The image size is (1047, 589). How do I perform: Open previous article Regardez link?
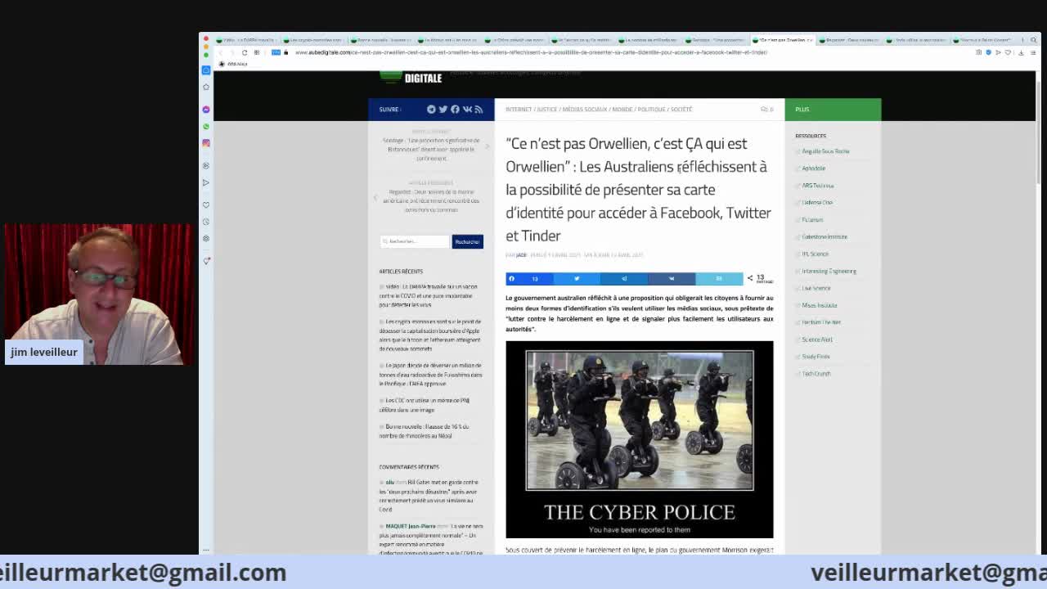pos(430,200)
